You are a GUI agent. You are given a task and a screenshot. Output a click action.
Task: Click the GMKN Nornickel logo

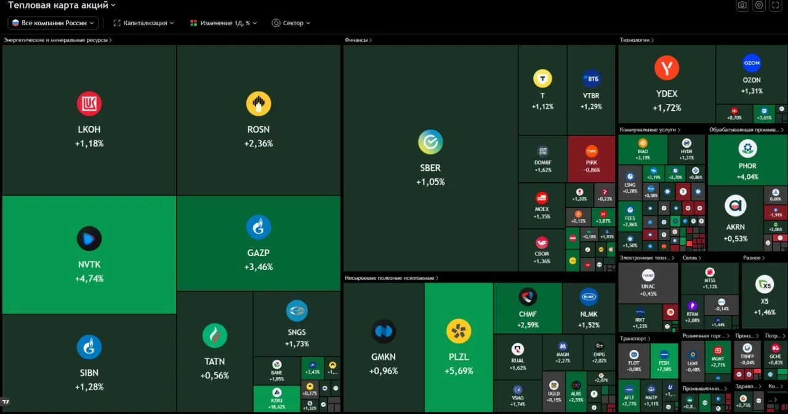[x=384, y=331]
